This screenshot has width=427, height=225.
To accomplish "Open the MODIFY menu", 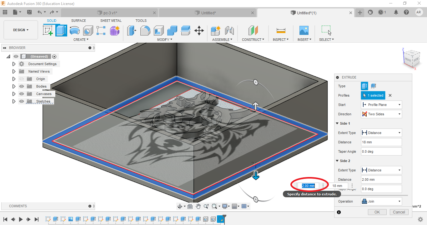I will 164,40.
